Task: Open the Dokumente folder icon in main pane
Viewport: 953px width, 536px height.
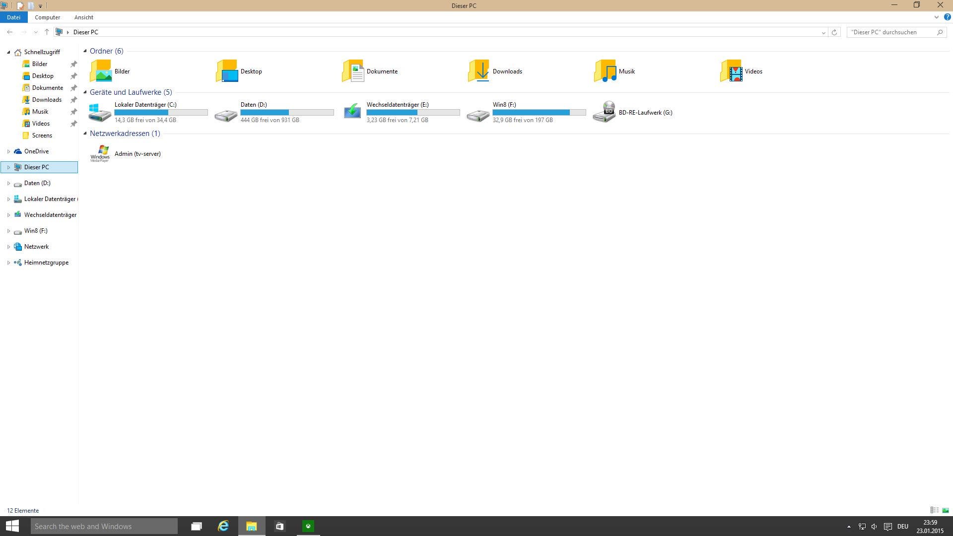Action: [x=353, y=71]
